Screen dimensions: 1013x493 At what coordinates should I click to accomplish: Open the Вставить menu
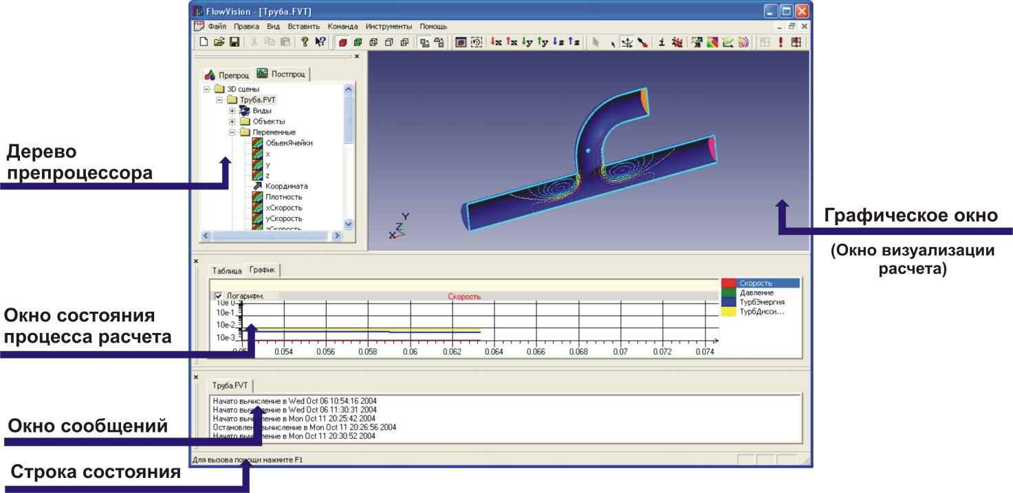click(x=304, y=26)
